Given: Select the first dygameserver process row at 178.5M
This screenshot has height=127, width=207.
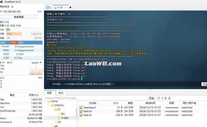Looking at the screenshot, I should [x=21, y=47].
